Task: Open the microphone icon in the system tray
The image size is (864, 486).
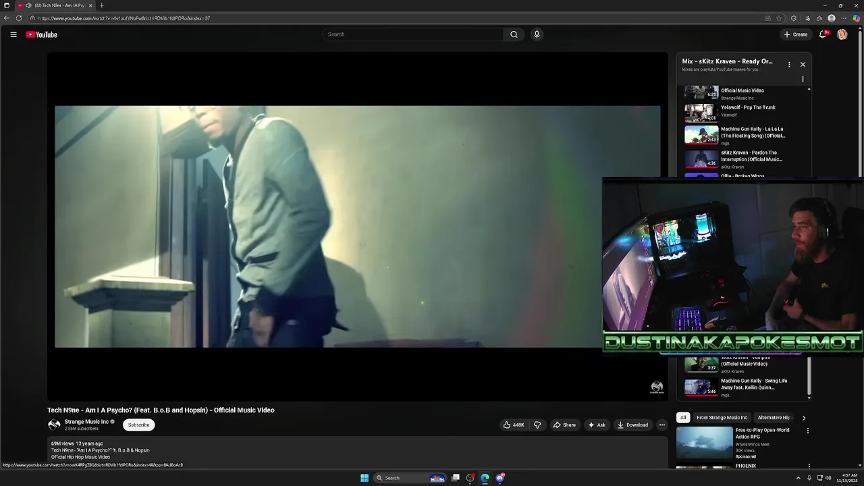Action: tap(809, 478)
